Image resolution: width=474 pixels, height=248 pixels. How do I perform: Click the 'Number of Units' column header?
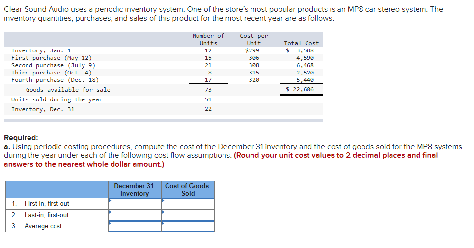tap(208, 40)
